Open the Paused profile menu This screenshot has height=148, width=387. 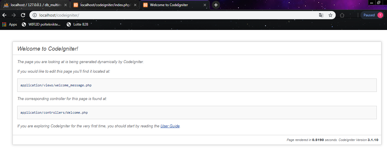(373, 15)
